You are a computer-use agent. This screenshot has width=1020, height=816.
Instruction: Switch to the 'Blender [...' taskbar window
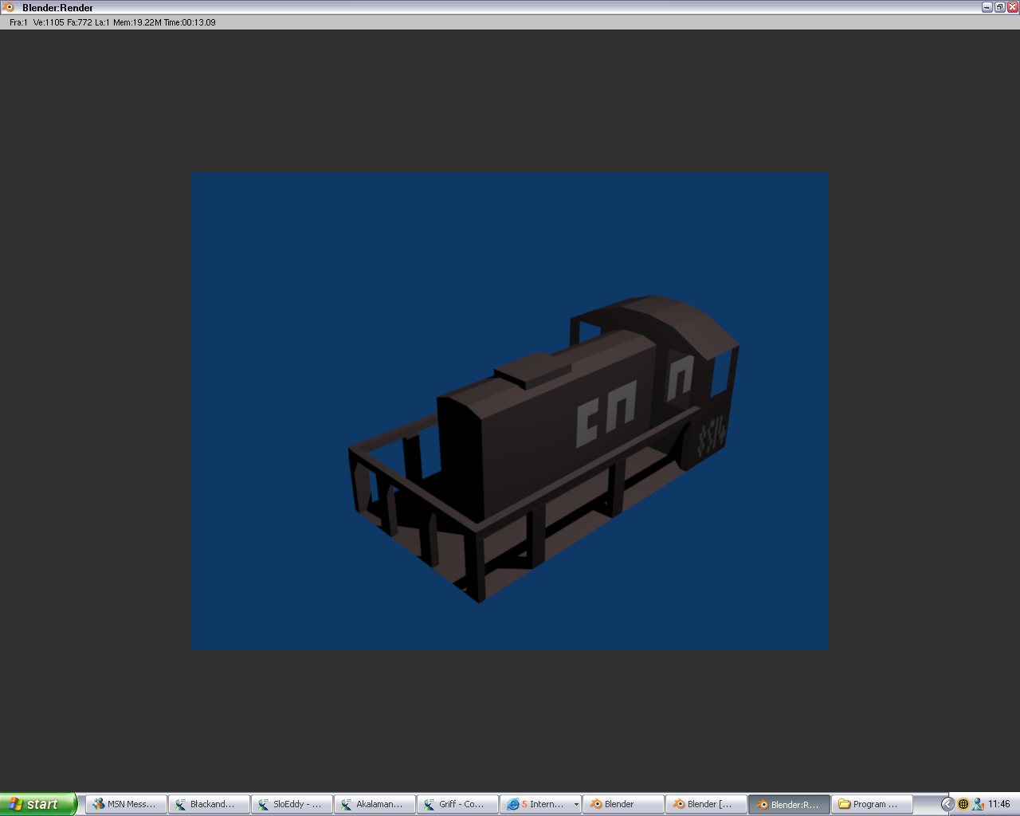click(707, 804)
